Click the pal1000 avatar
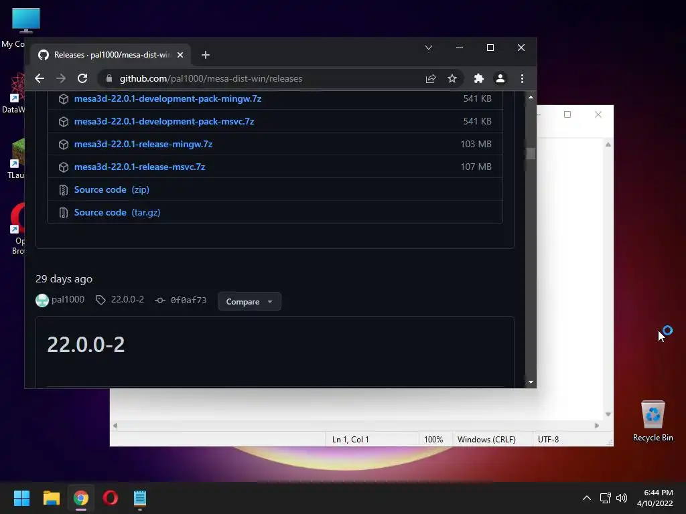 pyautogui.click(x=42, y=301)
